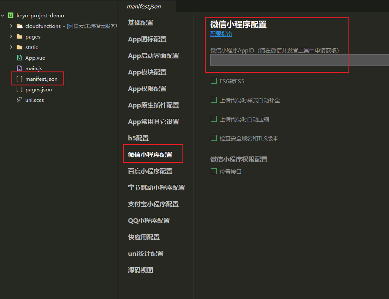Enable the 位置接口 permission checkbox
The height and width of the screenshot is (299, 389).
214,171
